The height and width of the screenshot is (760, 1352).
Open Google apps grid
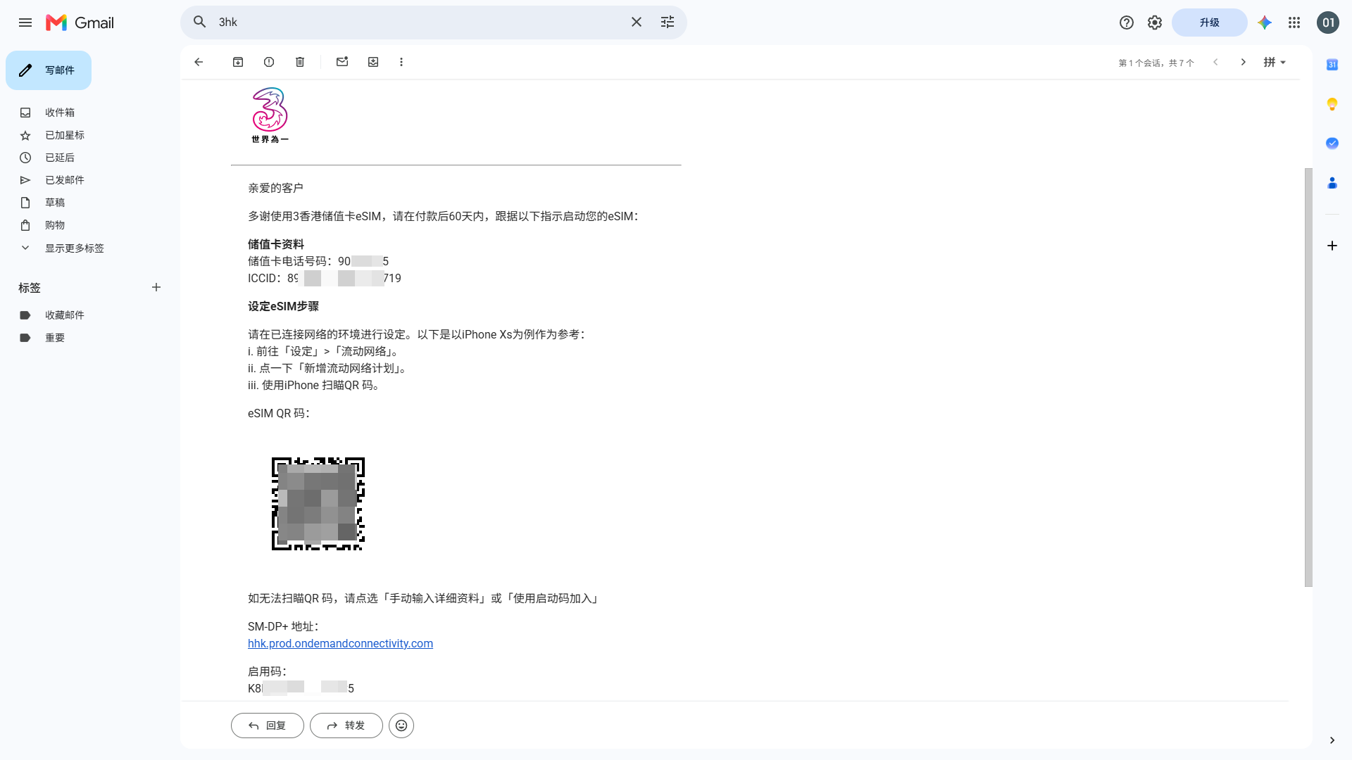click(1294, 23)
